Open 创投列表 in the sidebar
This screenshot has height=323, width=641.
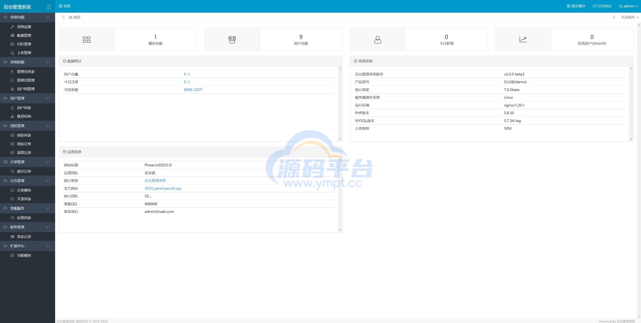pyautogui.click(x=24, y=135)
